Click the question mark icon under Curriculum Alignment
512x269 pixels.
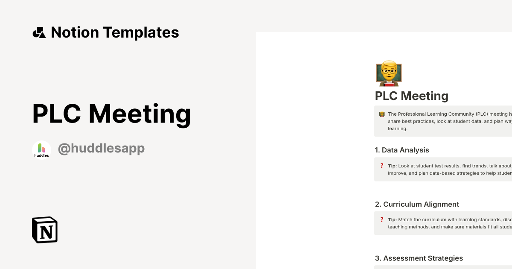tap(382, 220)
